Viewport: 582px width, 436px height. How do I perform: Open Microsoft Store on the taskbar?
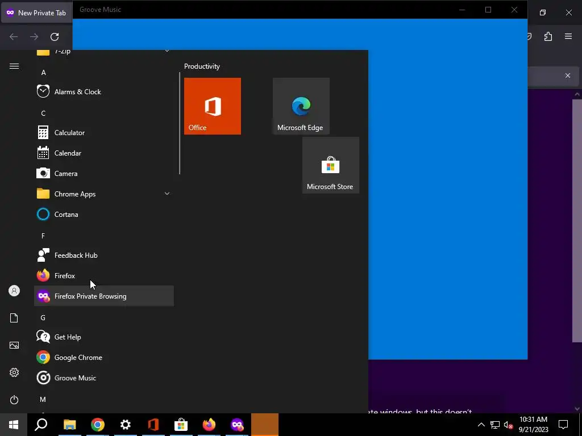click(x=181, y=425)
